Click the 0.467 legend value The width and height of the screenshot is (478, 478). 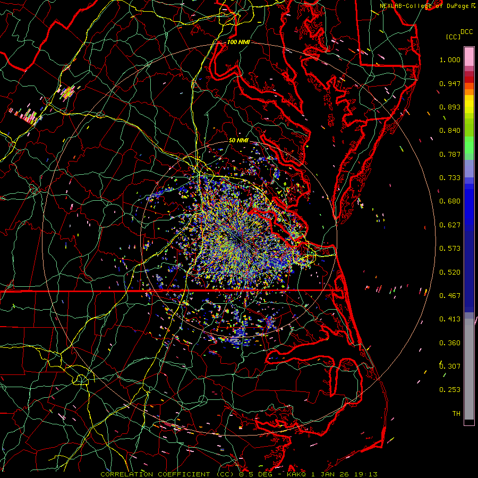[x=450, y=296]
